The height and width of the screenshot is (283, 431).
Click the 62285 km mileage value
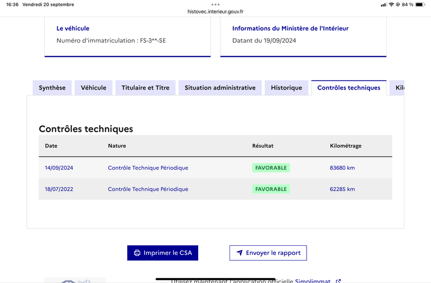coord(342,189)
